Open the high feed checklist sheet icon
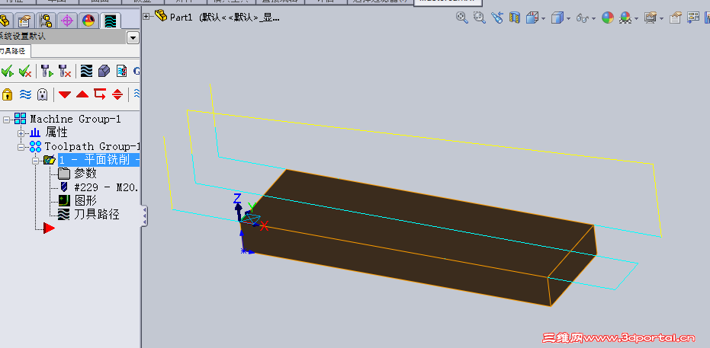This screenshot has height=348, width=710. [122, 72]
